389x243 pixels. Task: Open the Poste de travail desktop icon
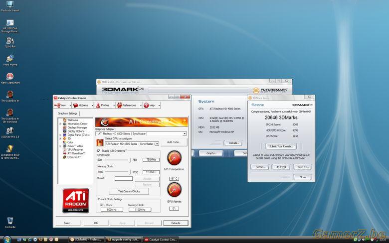pos(10,6)
